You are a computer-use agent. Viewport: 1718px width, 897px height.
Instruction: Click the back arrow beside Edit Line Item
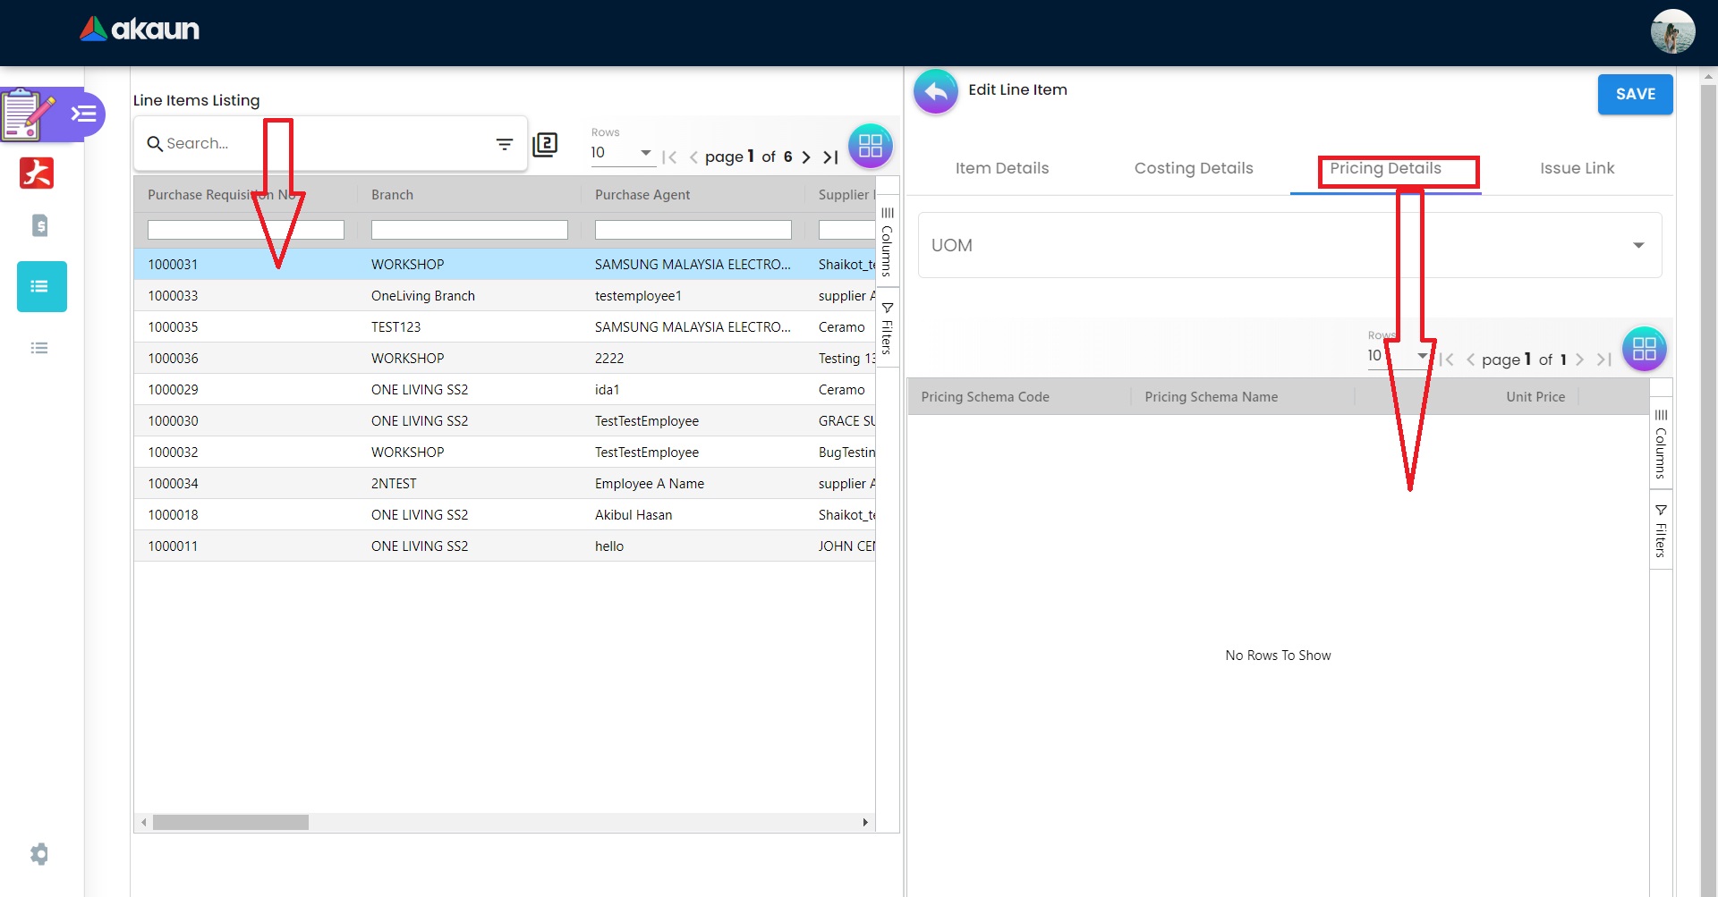click(x=935, y=91)
